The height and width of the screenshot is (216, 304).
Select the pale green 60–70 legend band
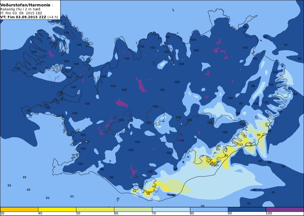133,209
